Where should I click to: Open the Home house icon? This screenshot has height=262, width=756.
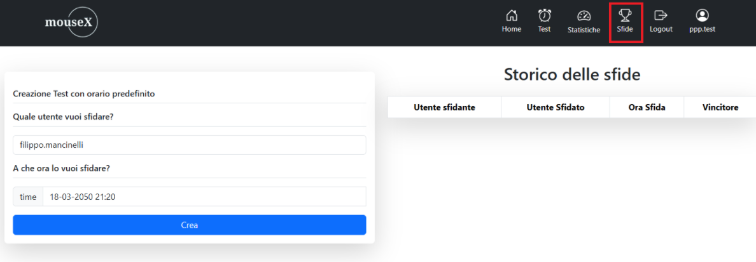point(511,15)
